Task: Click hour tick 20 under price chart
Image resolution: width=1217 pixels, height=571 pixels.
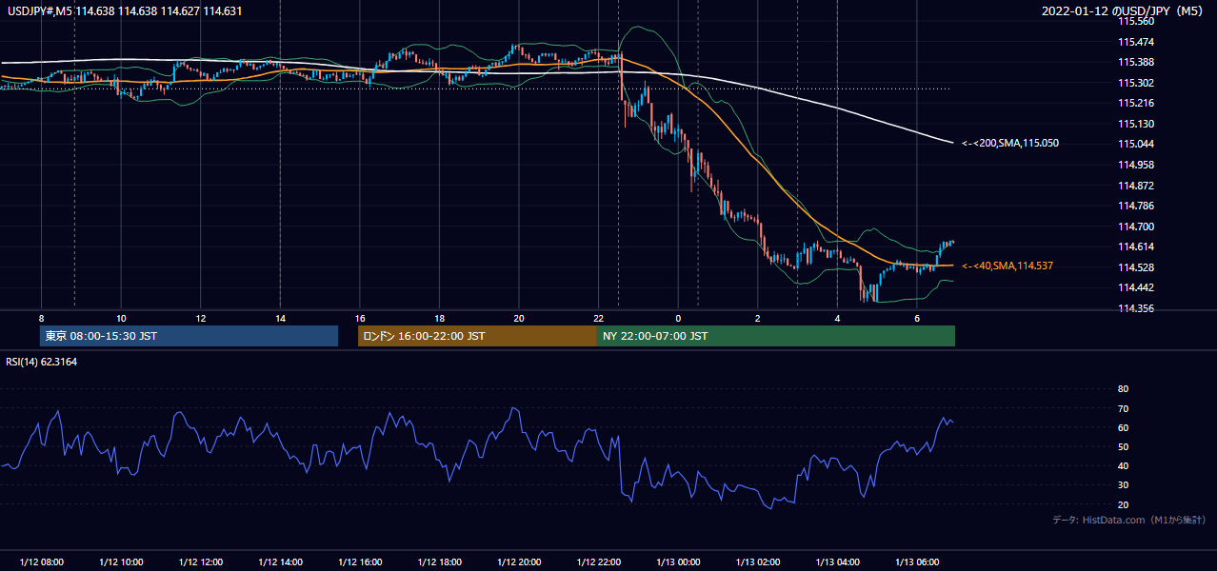Action: 518,318
